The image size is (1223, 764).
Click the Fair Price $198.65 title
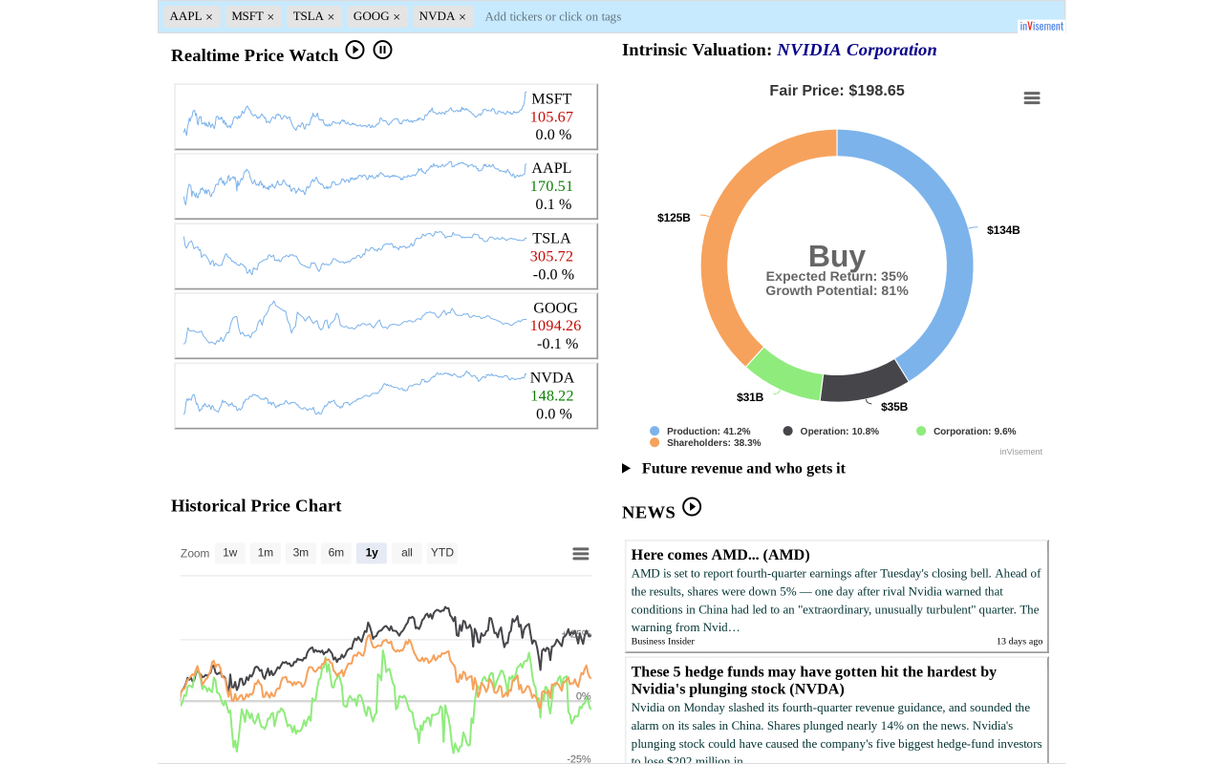837,91
